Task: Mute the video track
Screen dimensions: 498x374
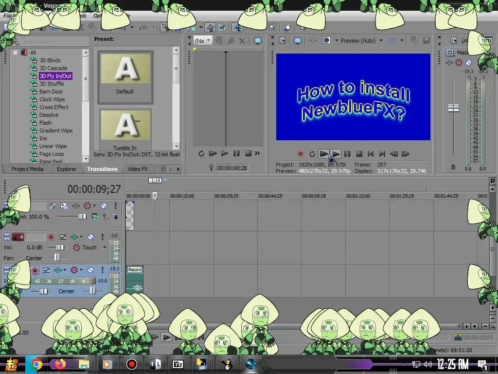Action: [x=104, y=206]
